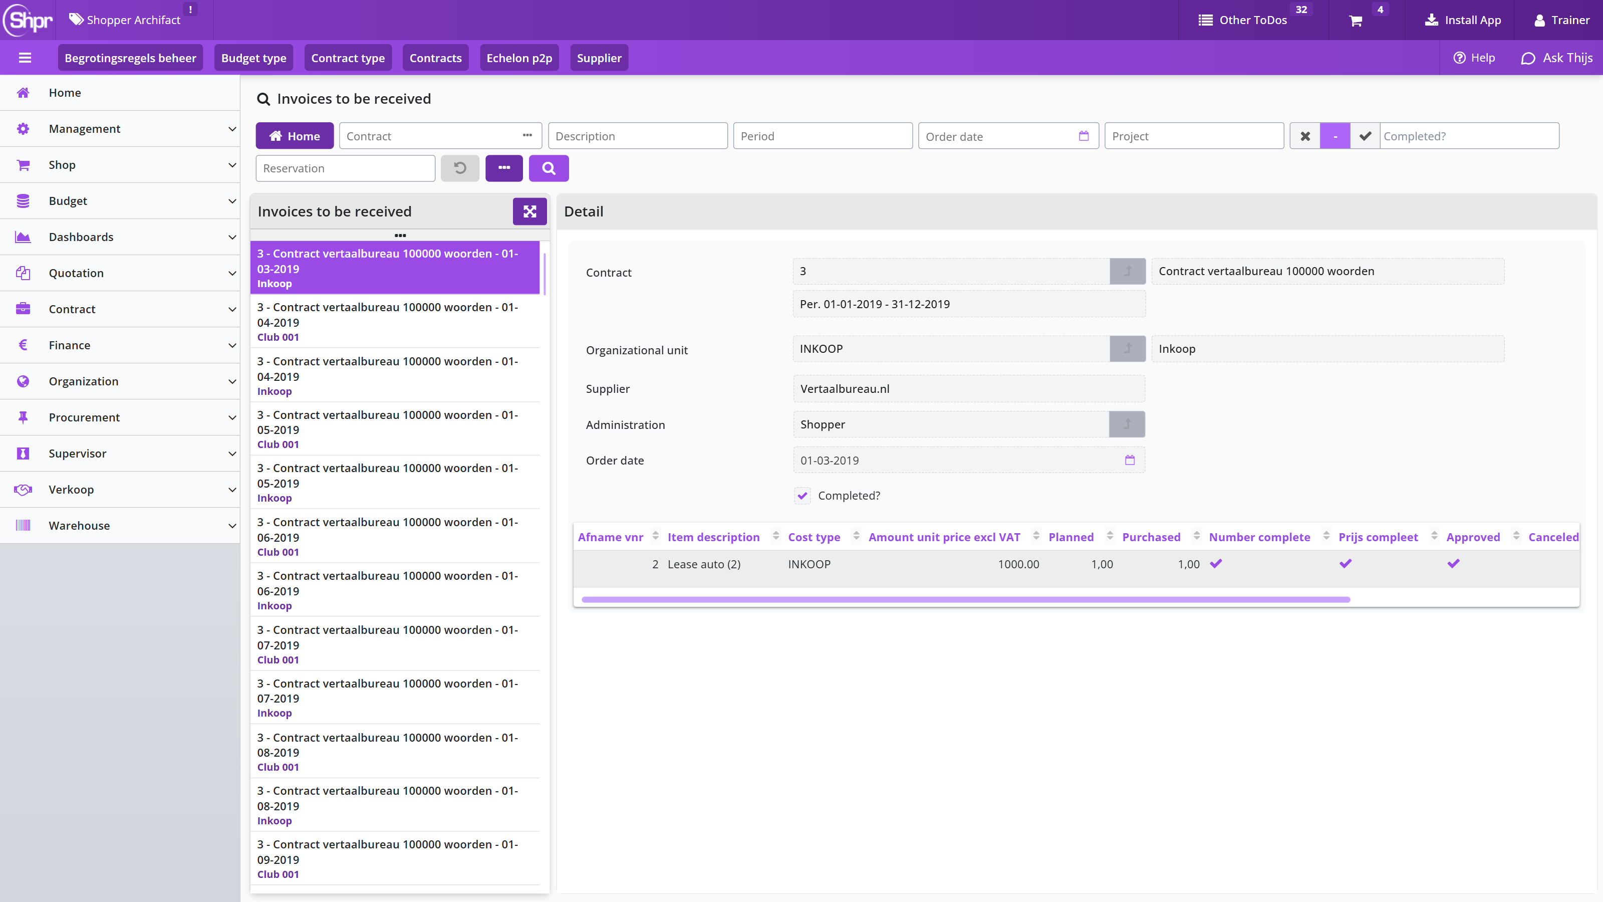Open the Budget type shortcut tab
The width and height of the screenshot is (1603, 902).
[x=254, y=58]
